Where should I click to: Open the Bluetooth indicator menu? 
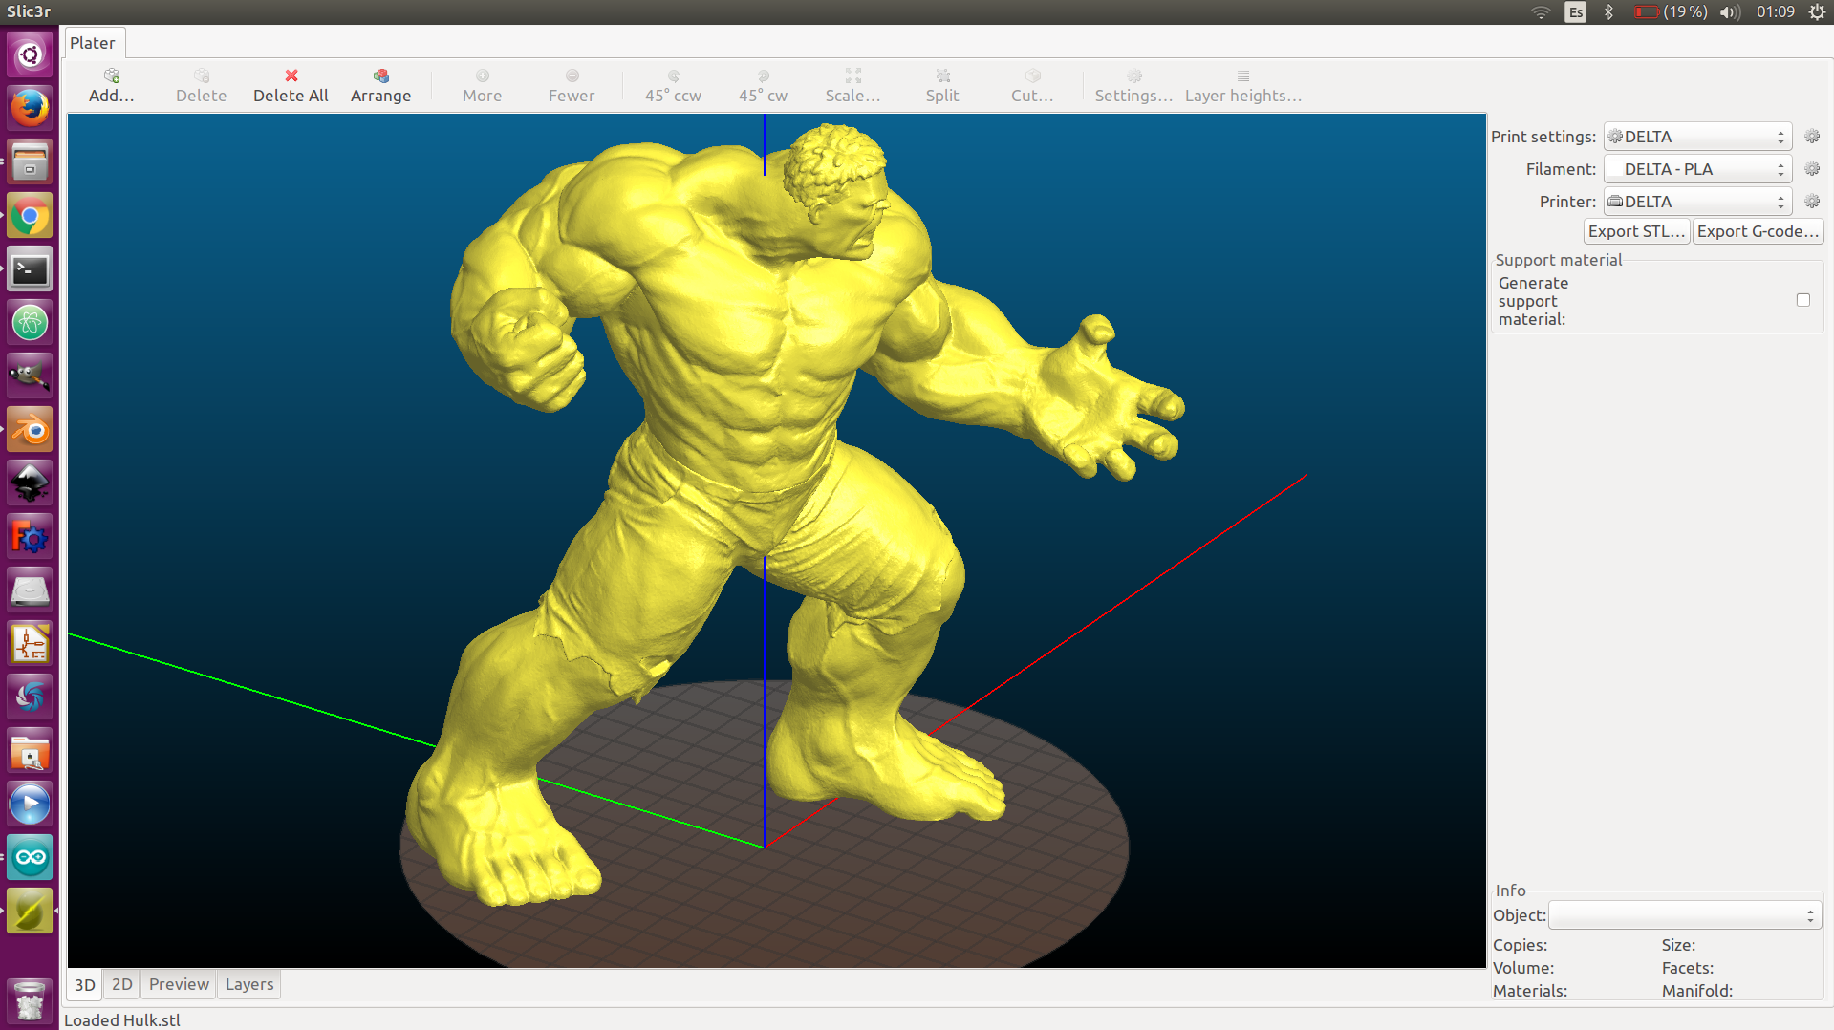pos(1609,12)
